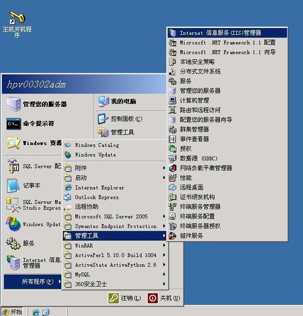Screen dimensions: 303x316
Task: Select 终端服务配置 menu entry
Action: 197,216
